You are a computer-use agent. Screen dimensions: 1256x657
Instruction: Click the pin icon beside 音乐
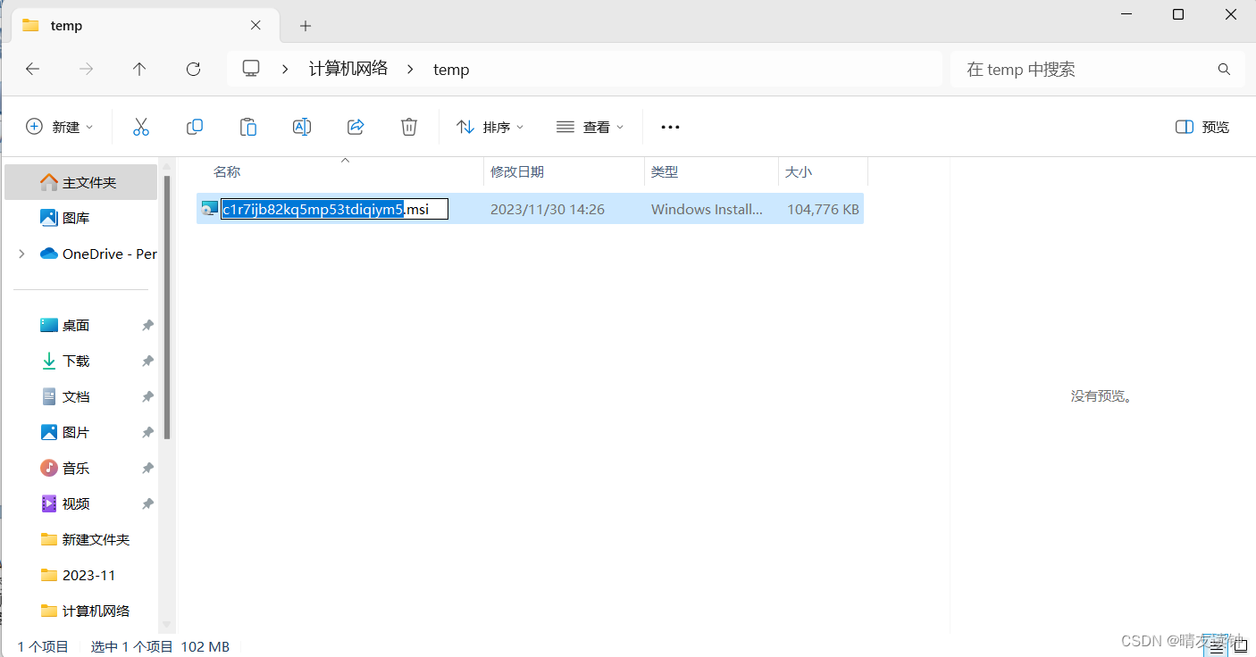point(147,469)
